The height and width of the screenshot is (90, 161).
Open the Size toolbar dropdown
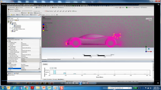[117, 7]
